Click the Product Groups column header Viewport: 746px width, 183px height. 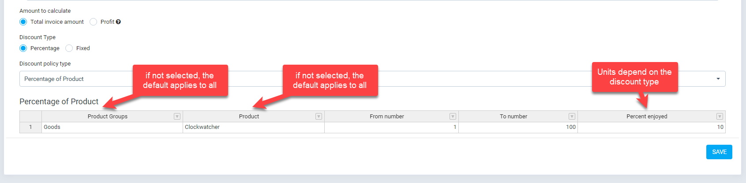pyautogui.click(x=107, y=117)
